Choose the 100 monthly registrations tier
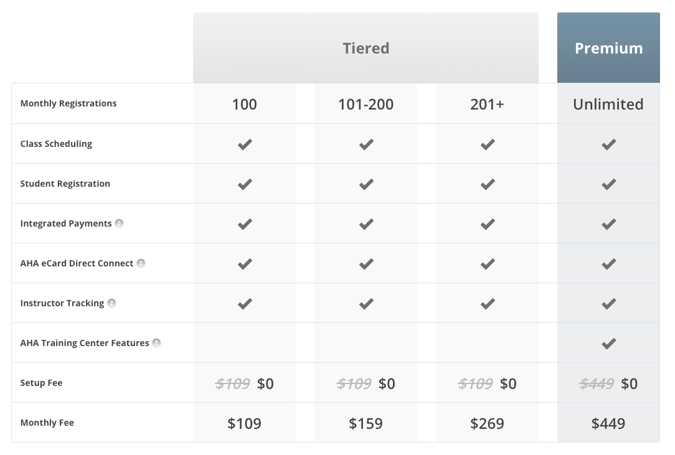Image resolution: width=675 pixels, height=455 pixels. click(244, 104)
